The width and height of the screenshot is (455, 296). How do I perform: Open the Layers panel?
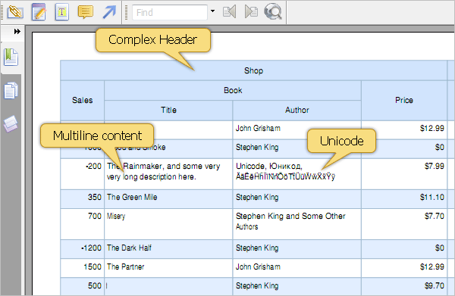click(11, 124)
